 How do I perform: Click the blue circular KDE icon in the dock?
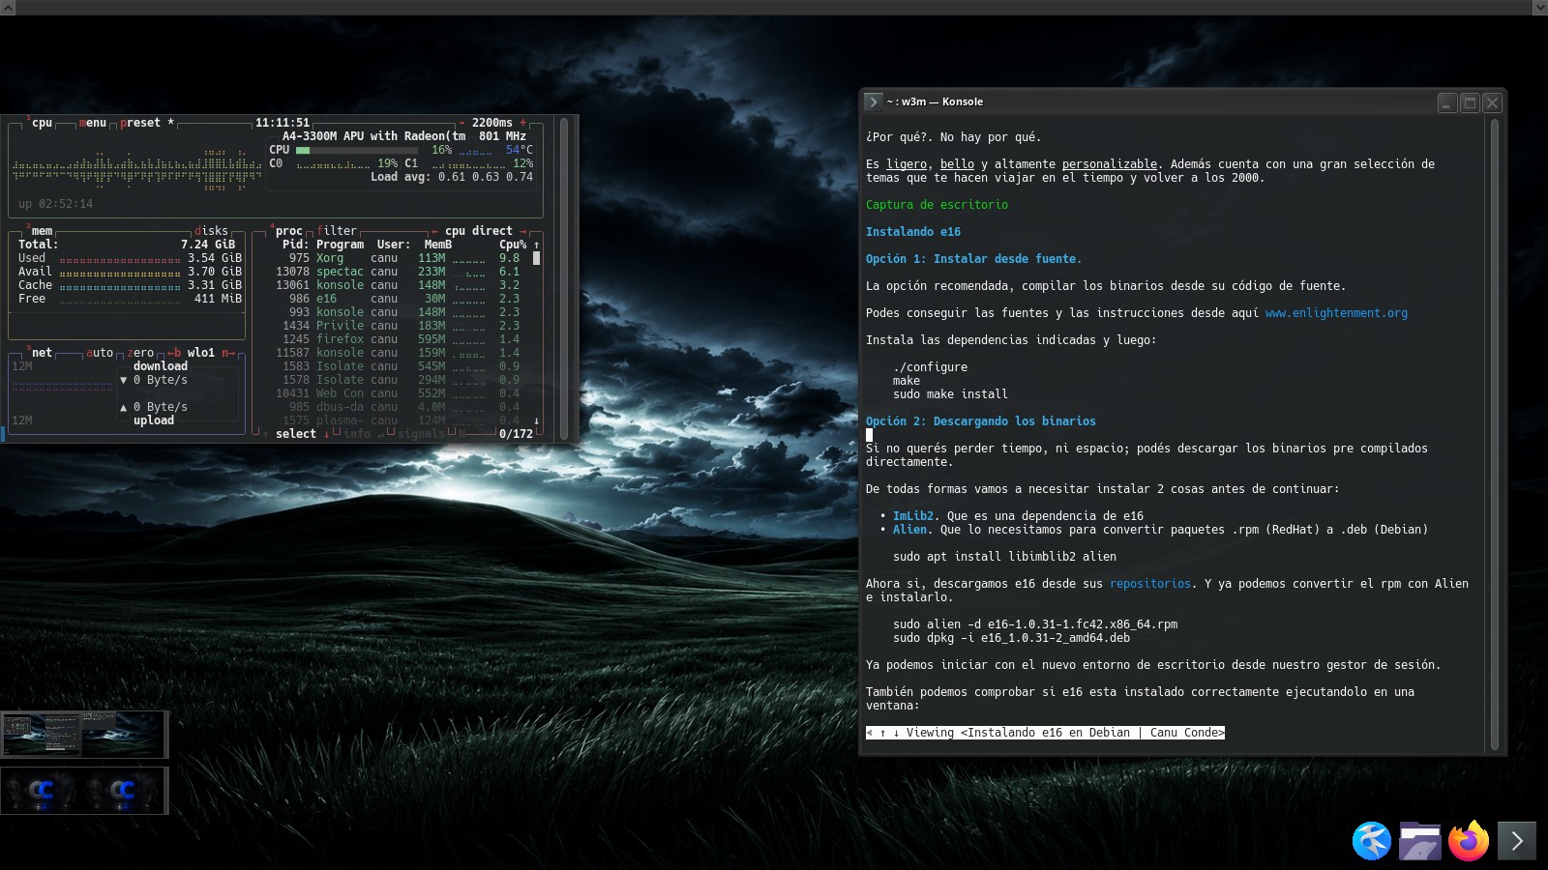pos(1372,841)
